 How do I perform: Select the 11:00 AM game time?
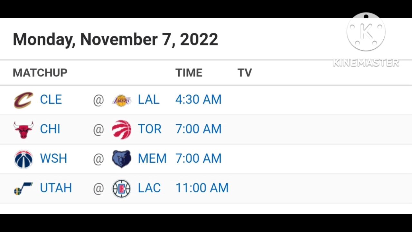(202, 188)
